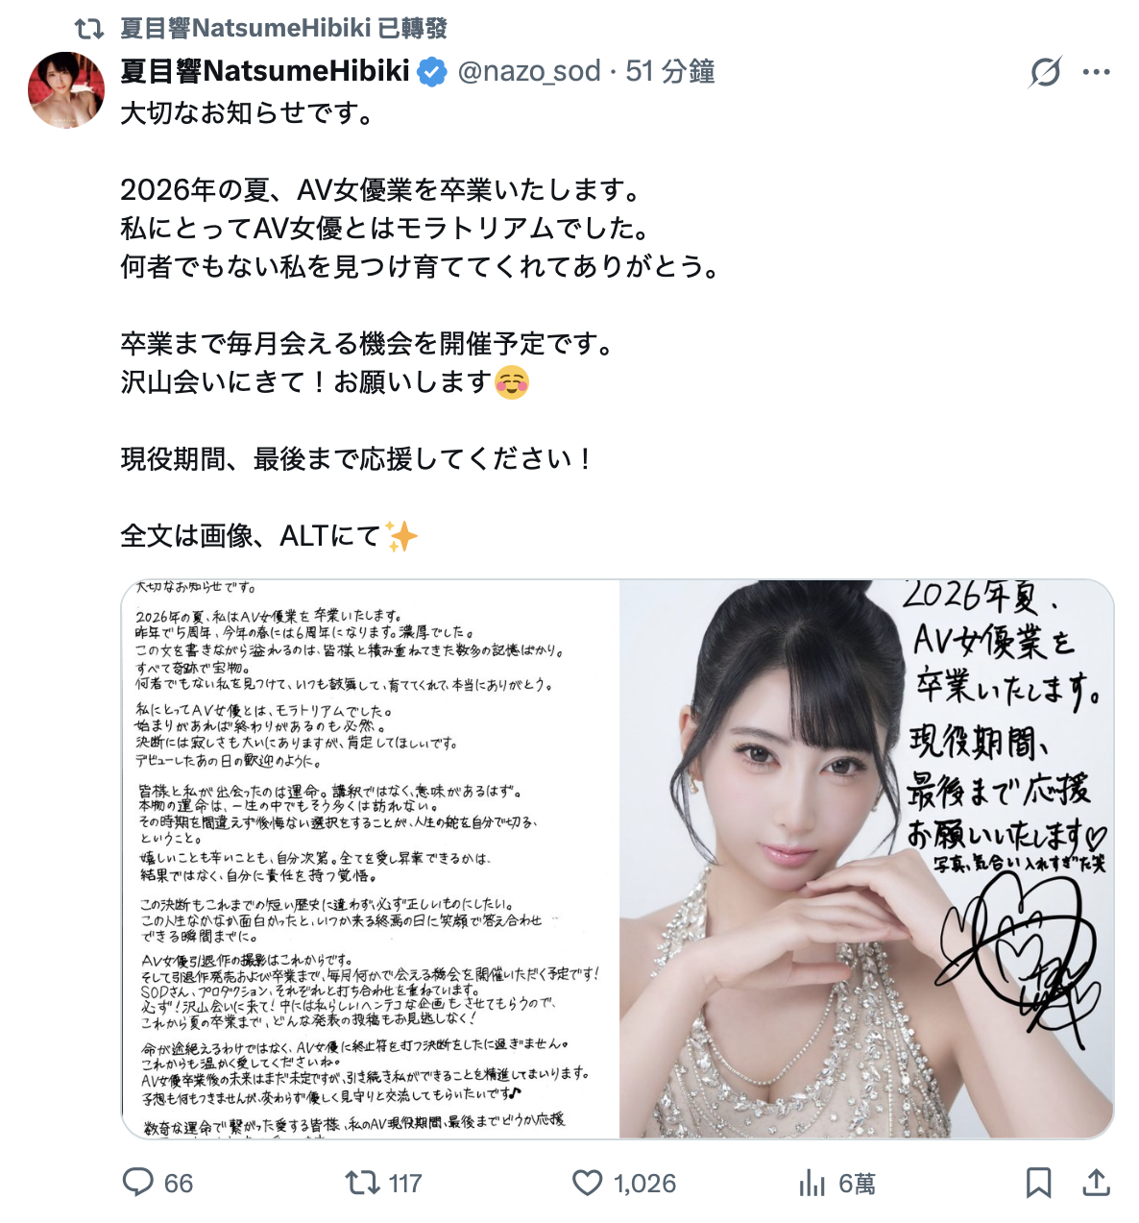Click the reply speech bubble icon

click(x=138, y=1183)
